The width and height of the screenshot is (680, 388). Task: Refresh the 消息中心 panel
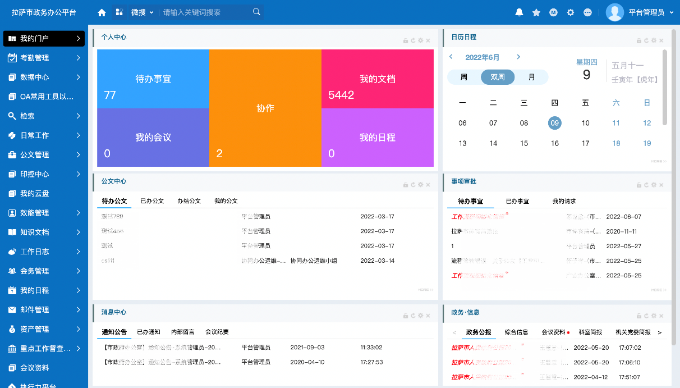[x=413, y=316]
